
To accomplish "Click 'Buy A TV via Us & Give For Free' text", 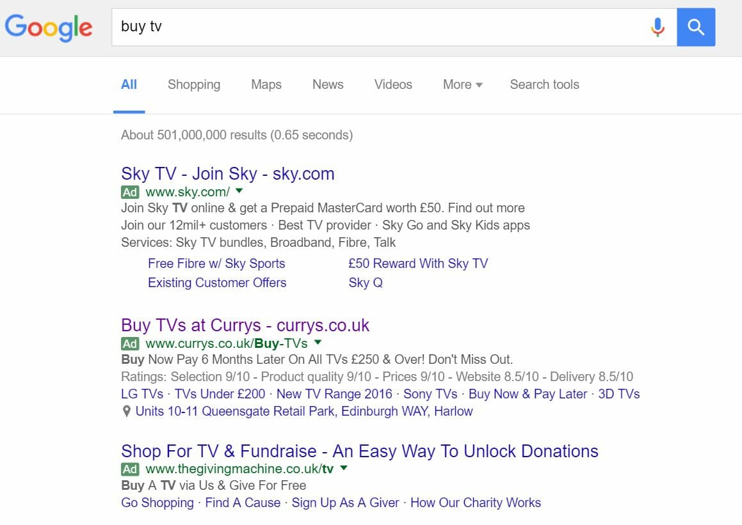I will click(x=213, y=486).
